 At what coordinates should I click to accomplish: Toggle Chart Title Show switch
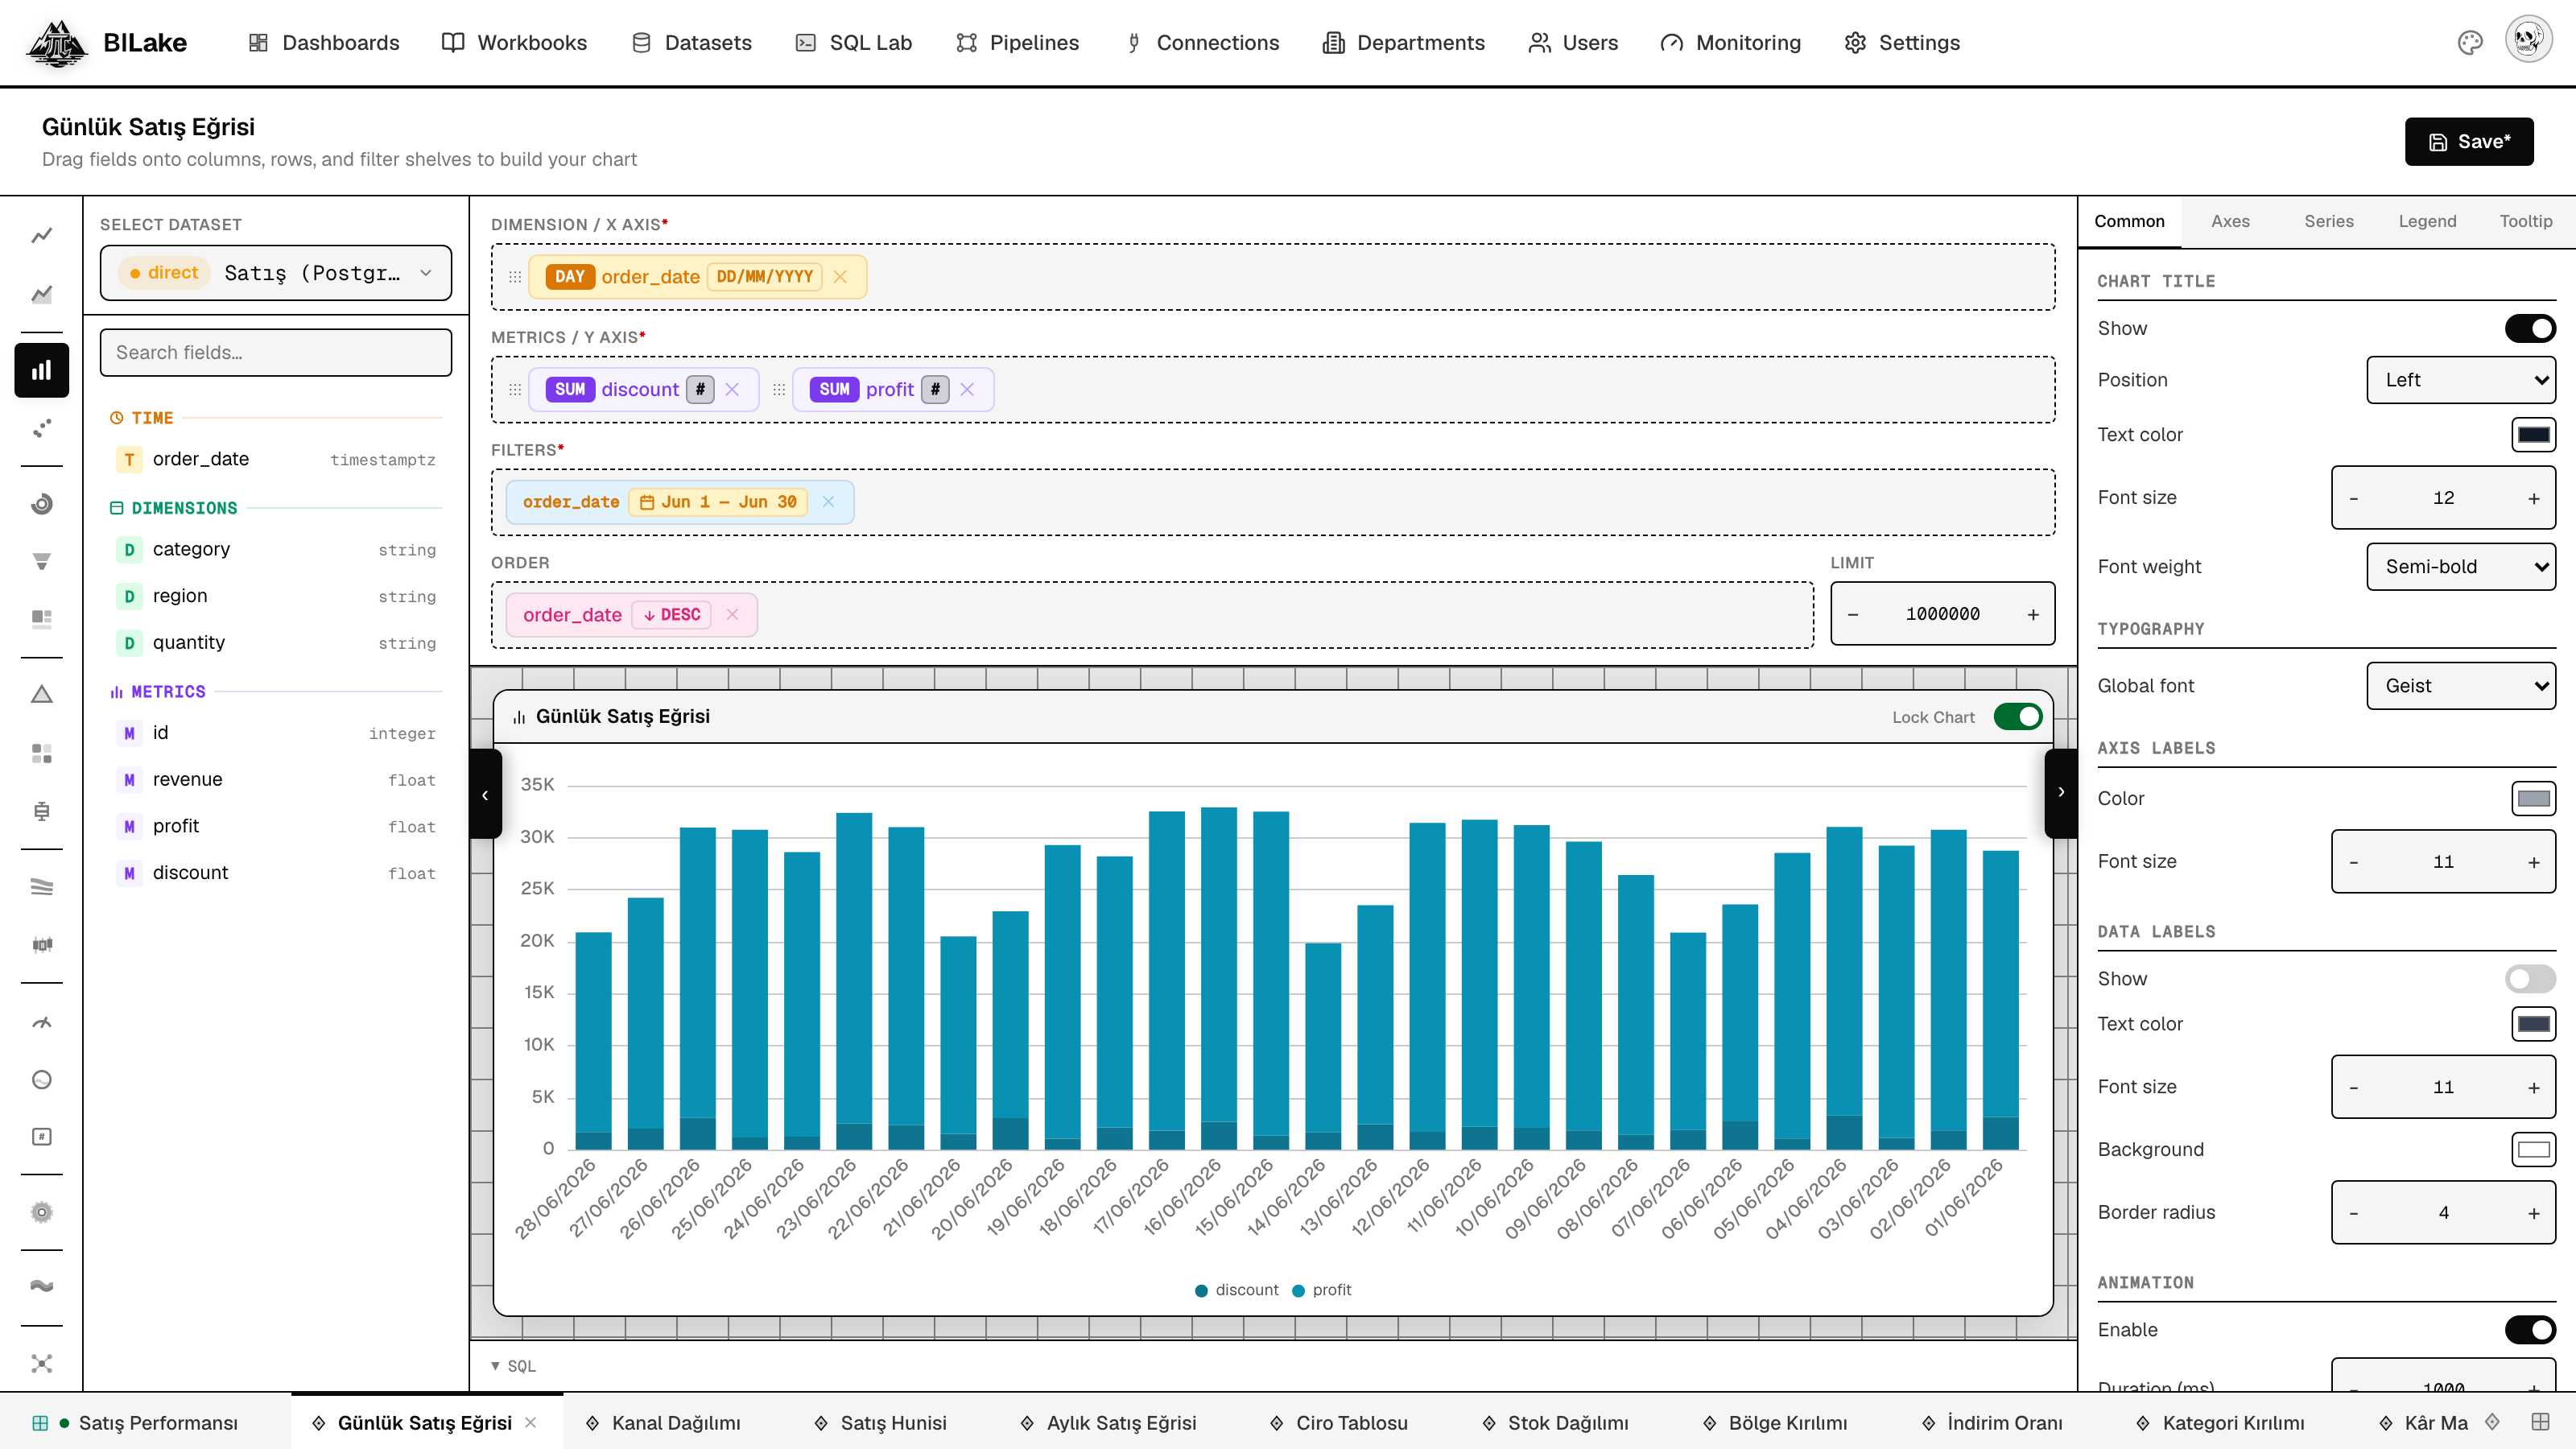(x=2530, y=329)
